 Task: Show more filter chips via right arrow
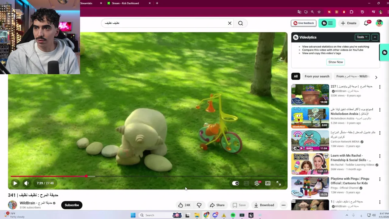pyautogui.click(x=376, y=77)
